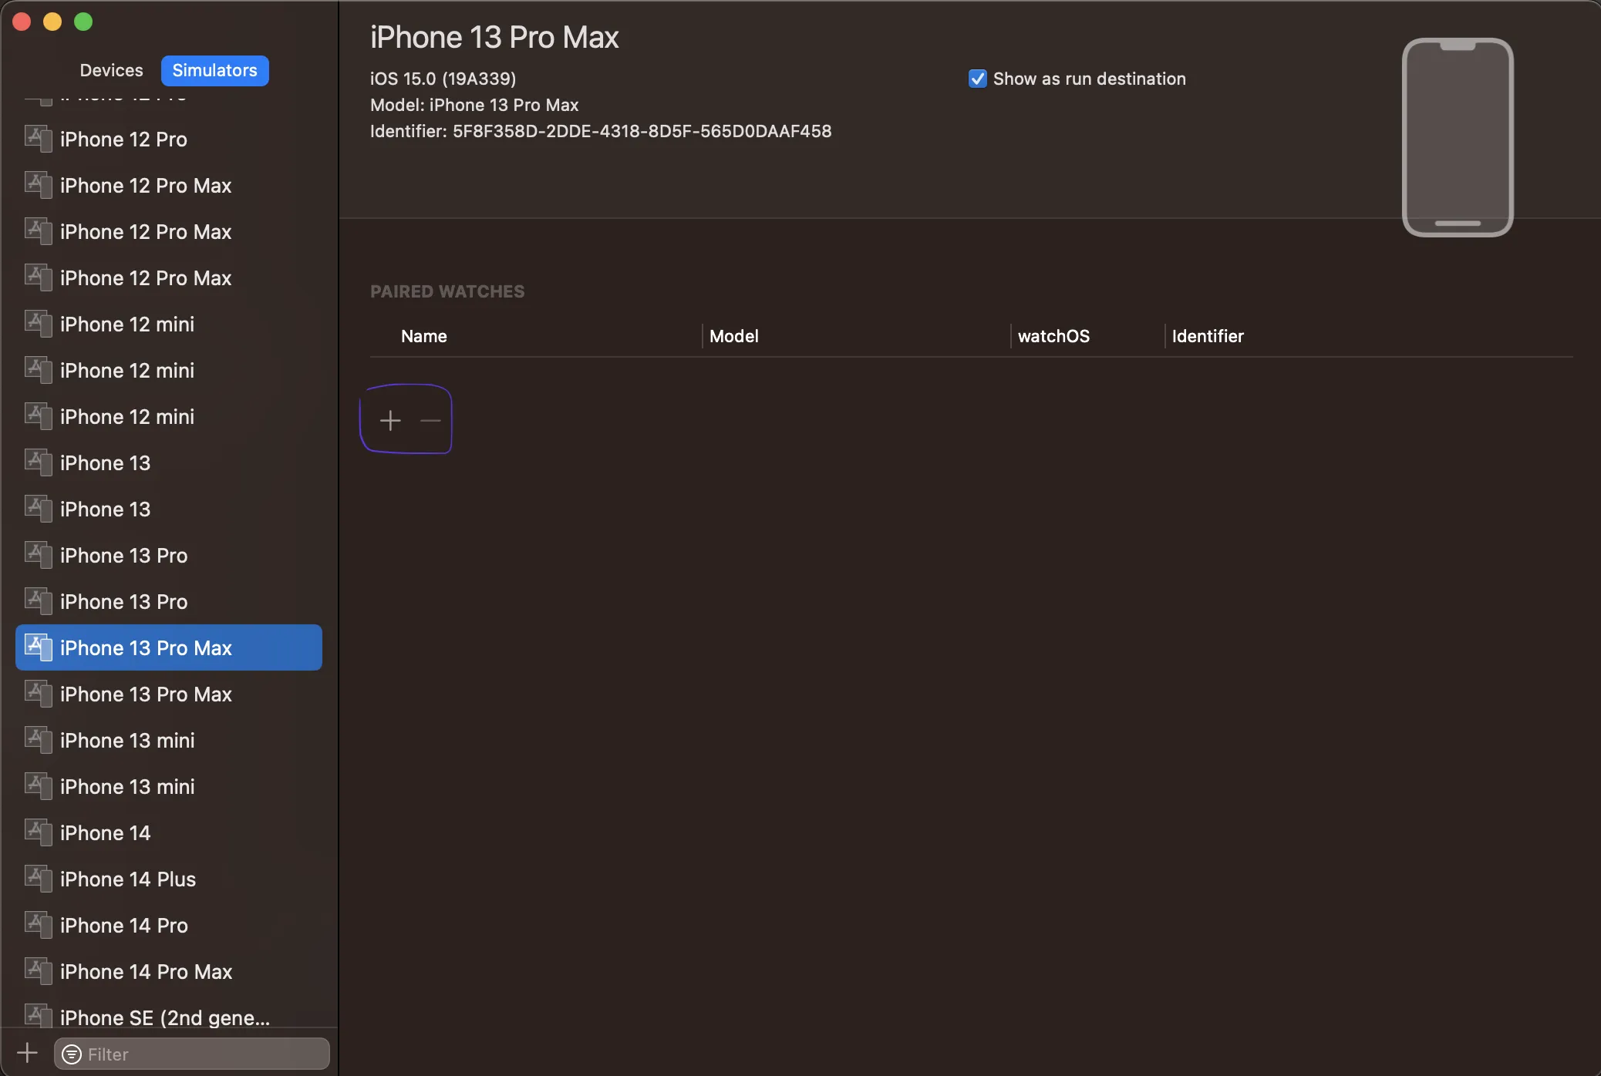The height and width of the screenshot is (1076, 1601).
Task: Click simulator icon beside iPhone 14 Pro Max
Action: tap(38, 970)
